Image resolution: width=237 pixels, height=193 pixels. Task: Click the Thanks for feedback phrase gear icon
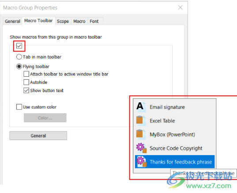(141, 162)
